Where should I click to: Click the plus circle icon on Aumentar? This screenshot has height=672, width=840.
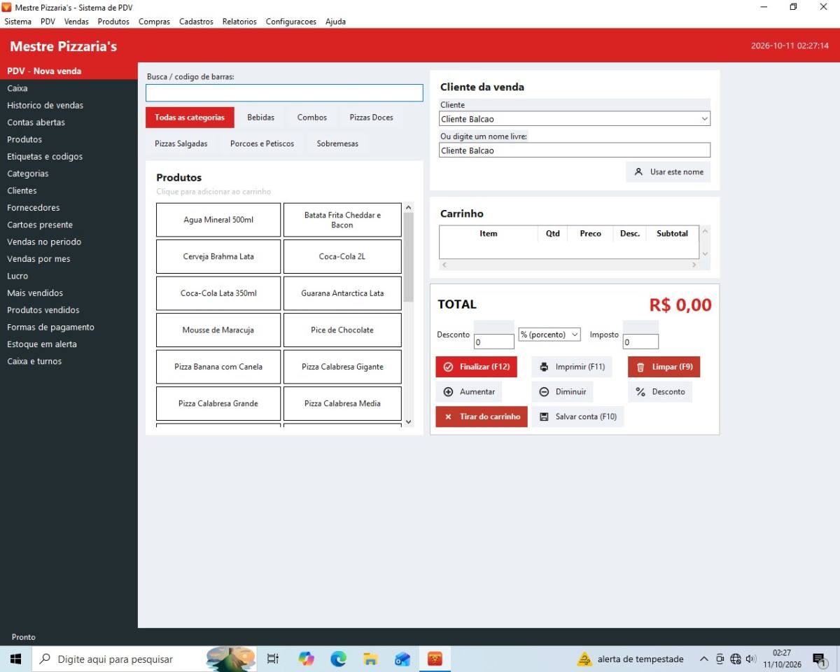click(x=448, y=392)
